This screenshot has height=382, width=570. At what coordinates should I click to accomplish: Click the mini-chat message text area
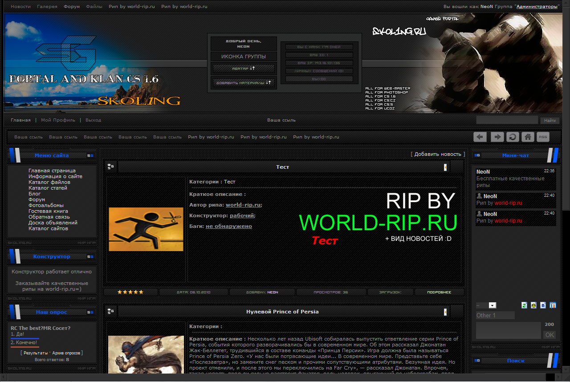509,330
